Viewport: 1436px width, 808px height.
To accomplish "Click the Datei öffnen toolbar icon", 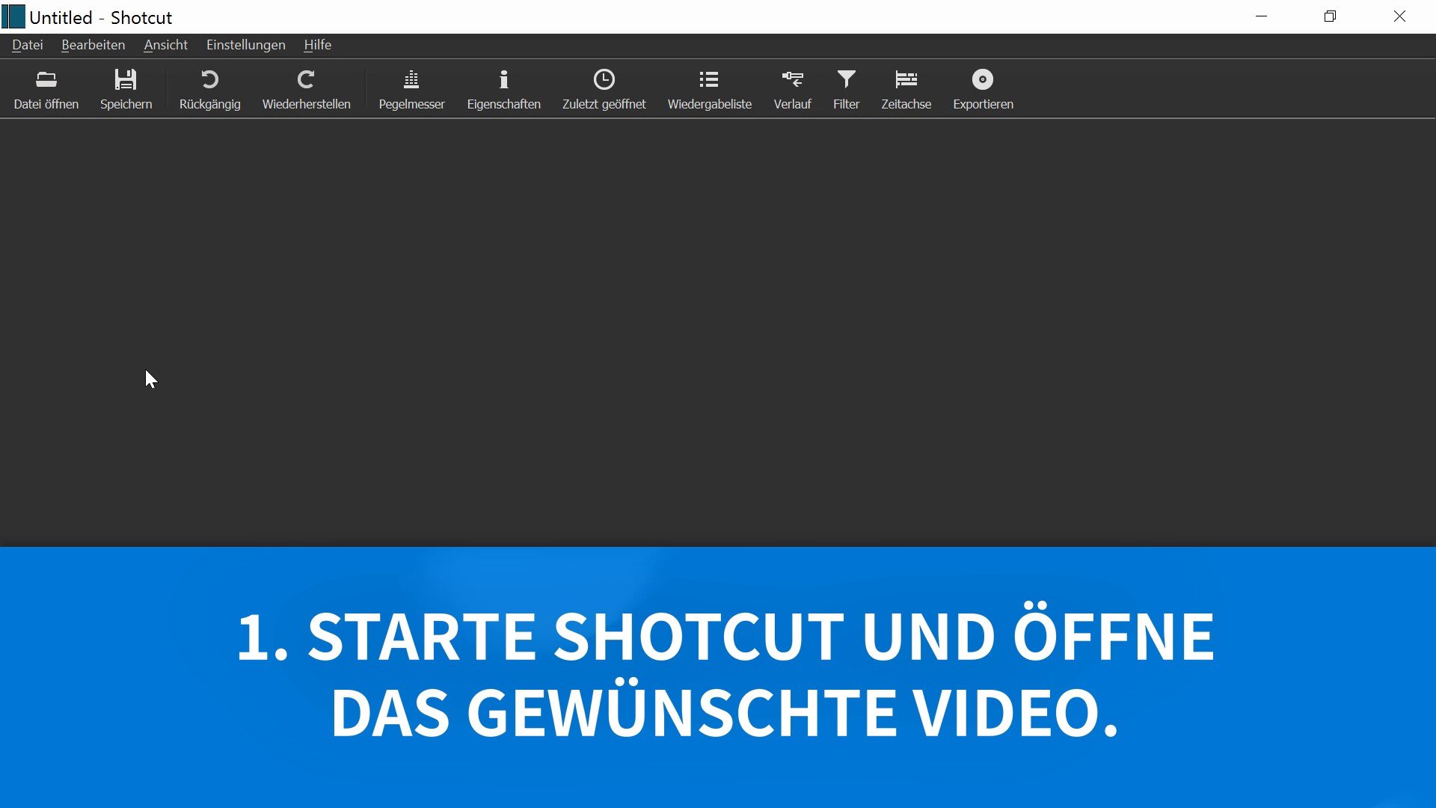I will [46, 89].
